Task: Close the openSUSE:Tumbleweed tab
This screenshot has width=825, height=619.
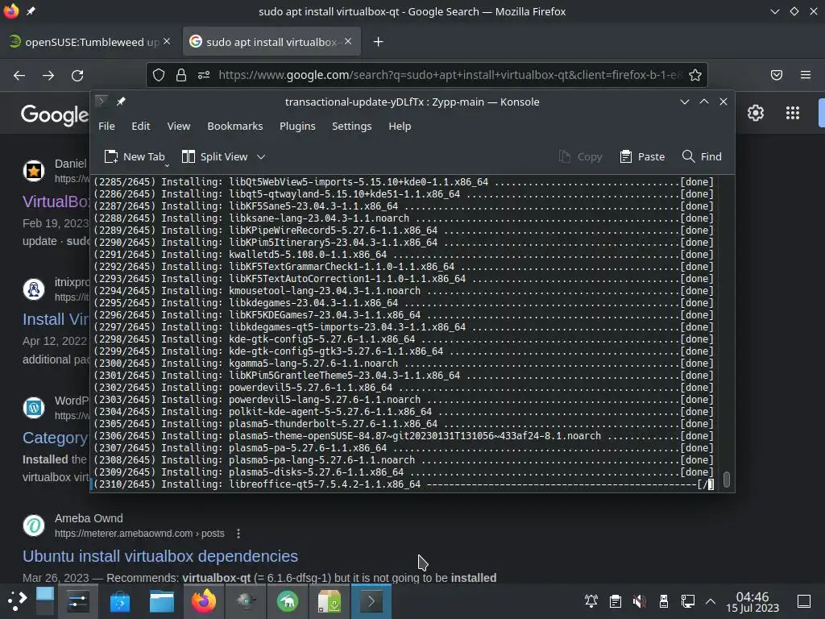Action: (167, 41)
